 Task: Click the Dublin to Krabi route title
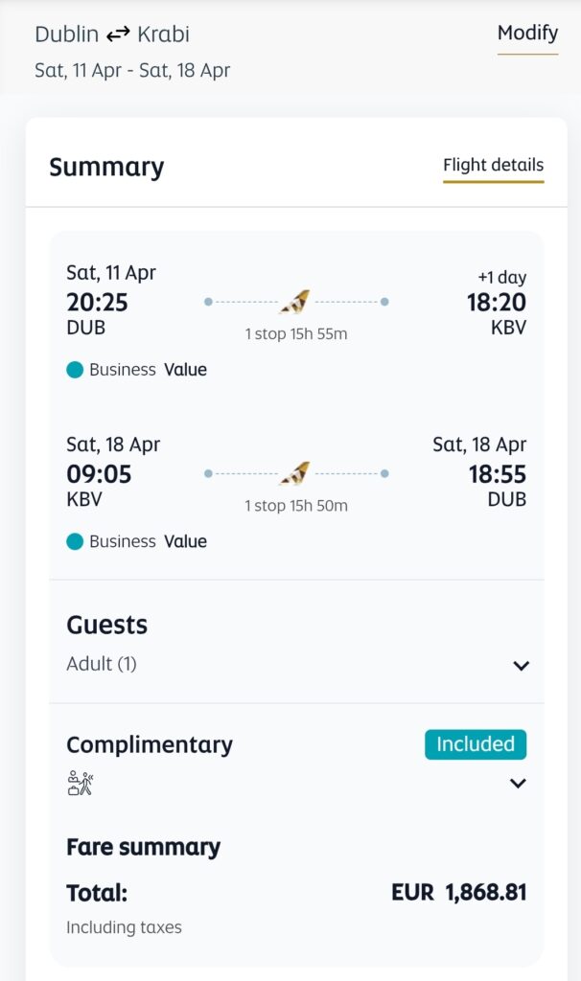pos(112,34)
